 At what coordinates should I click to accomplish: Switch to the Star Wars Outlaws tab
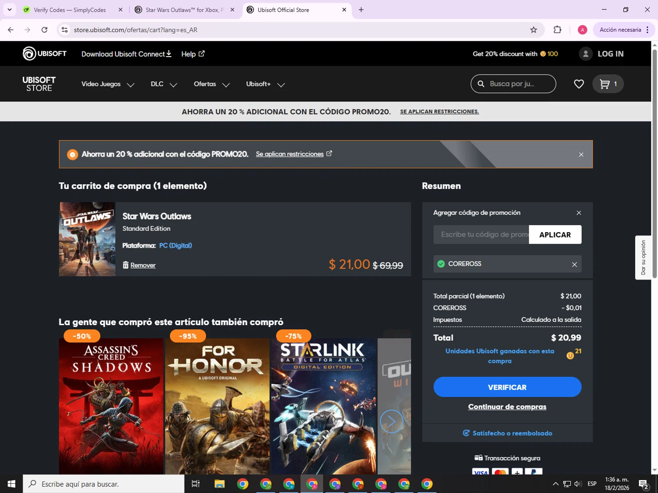point(184,10)
